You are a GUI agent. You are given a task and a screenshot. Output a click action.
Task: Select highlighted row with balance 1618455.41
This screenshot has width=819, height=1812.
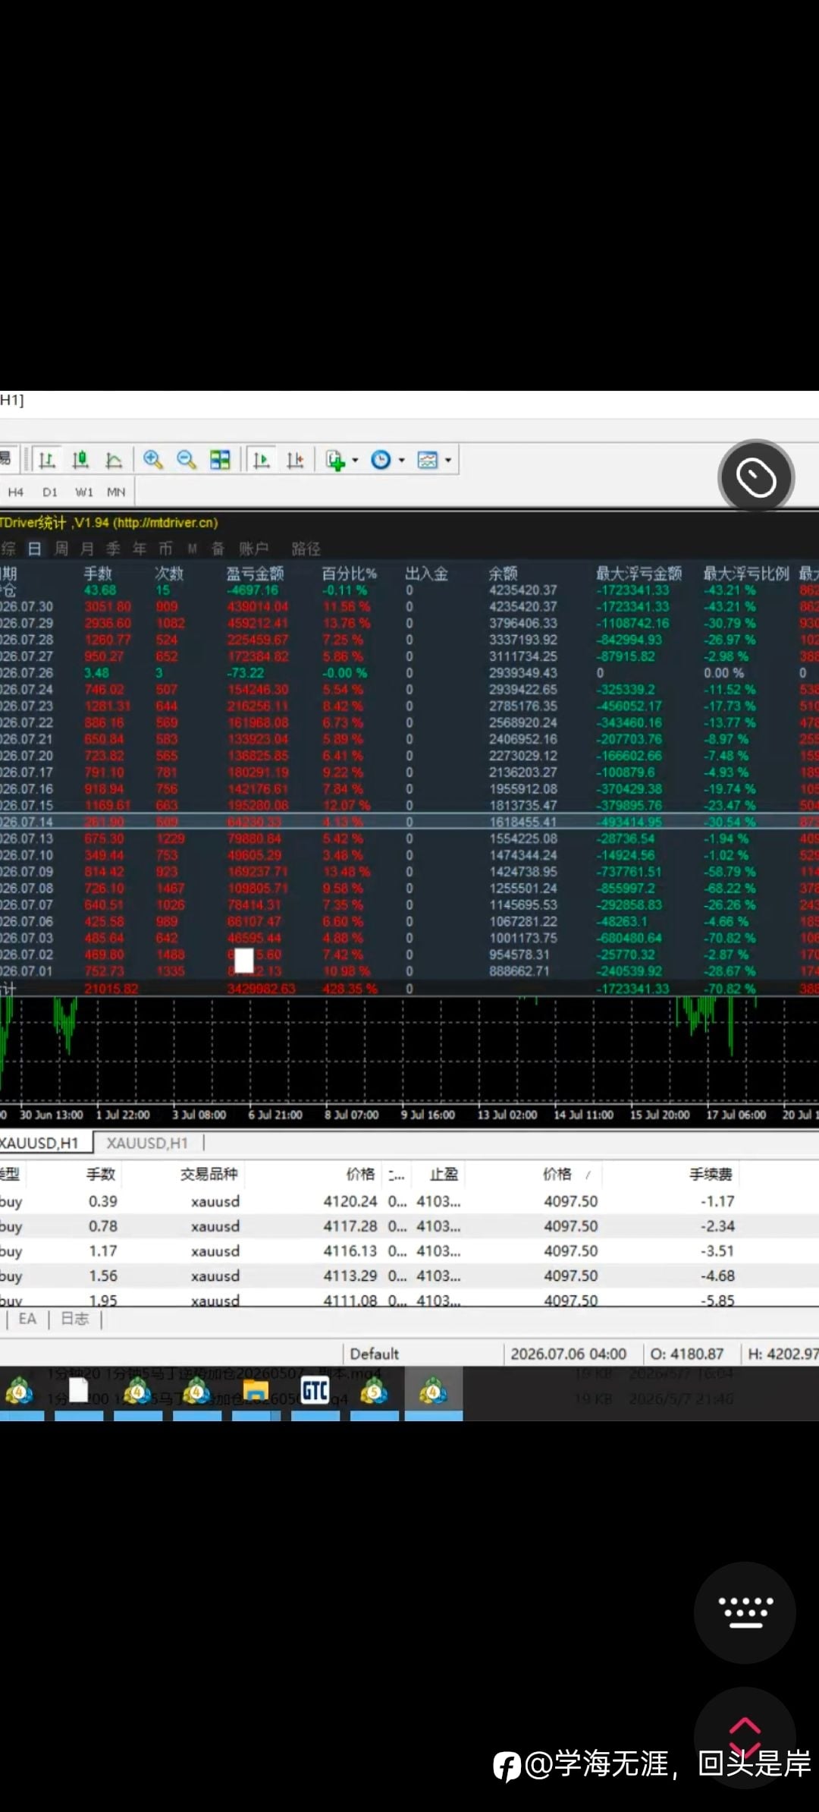409,822
